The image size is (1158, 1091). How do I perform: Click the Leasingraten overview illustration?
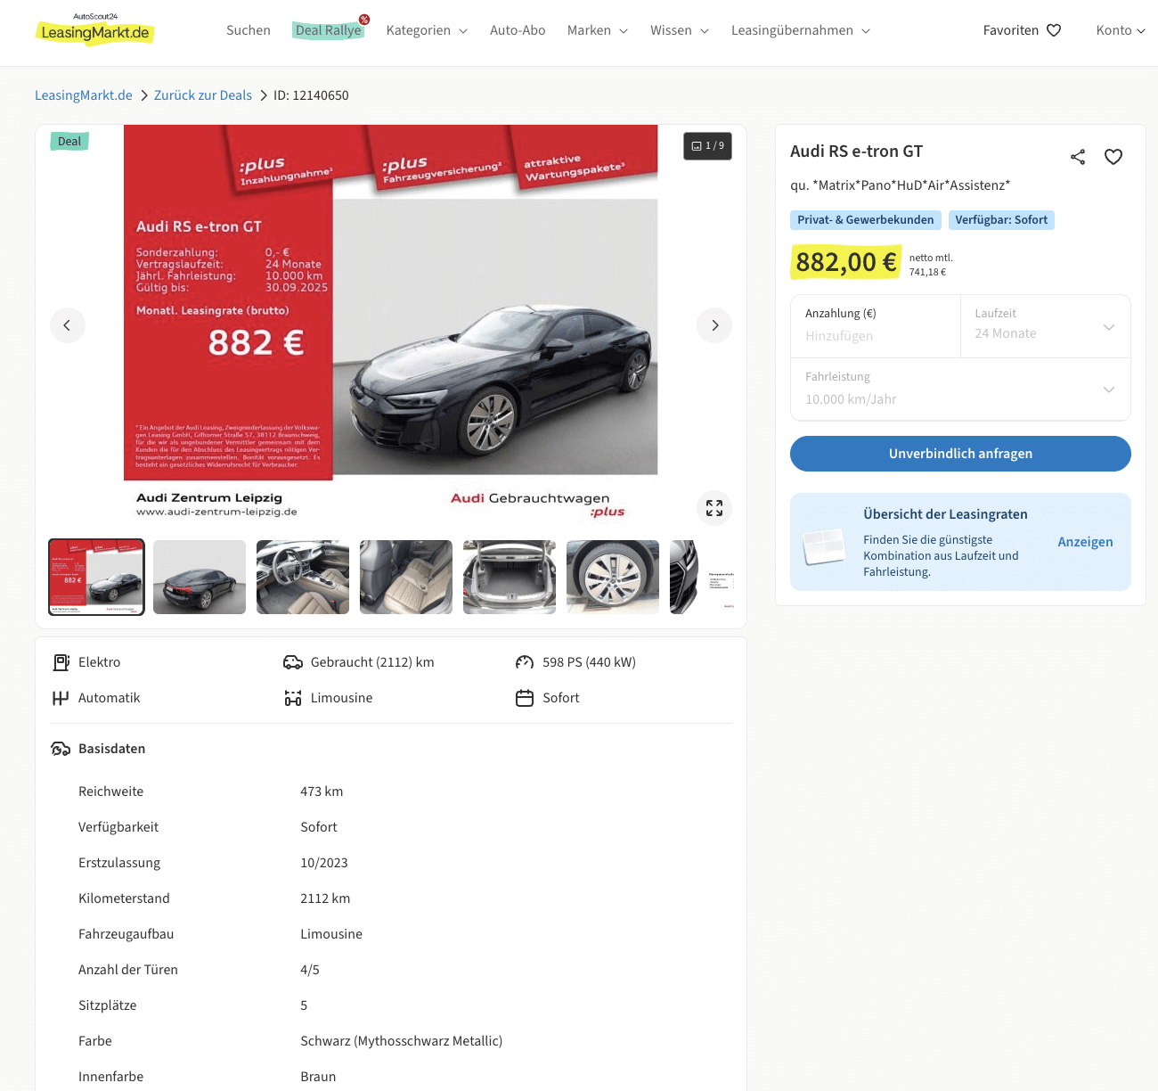(824, 545)
